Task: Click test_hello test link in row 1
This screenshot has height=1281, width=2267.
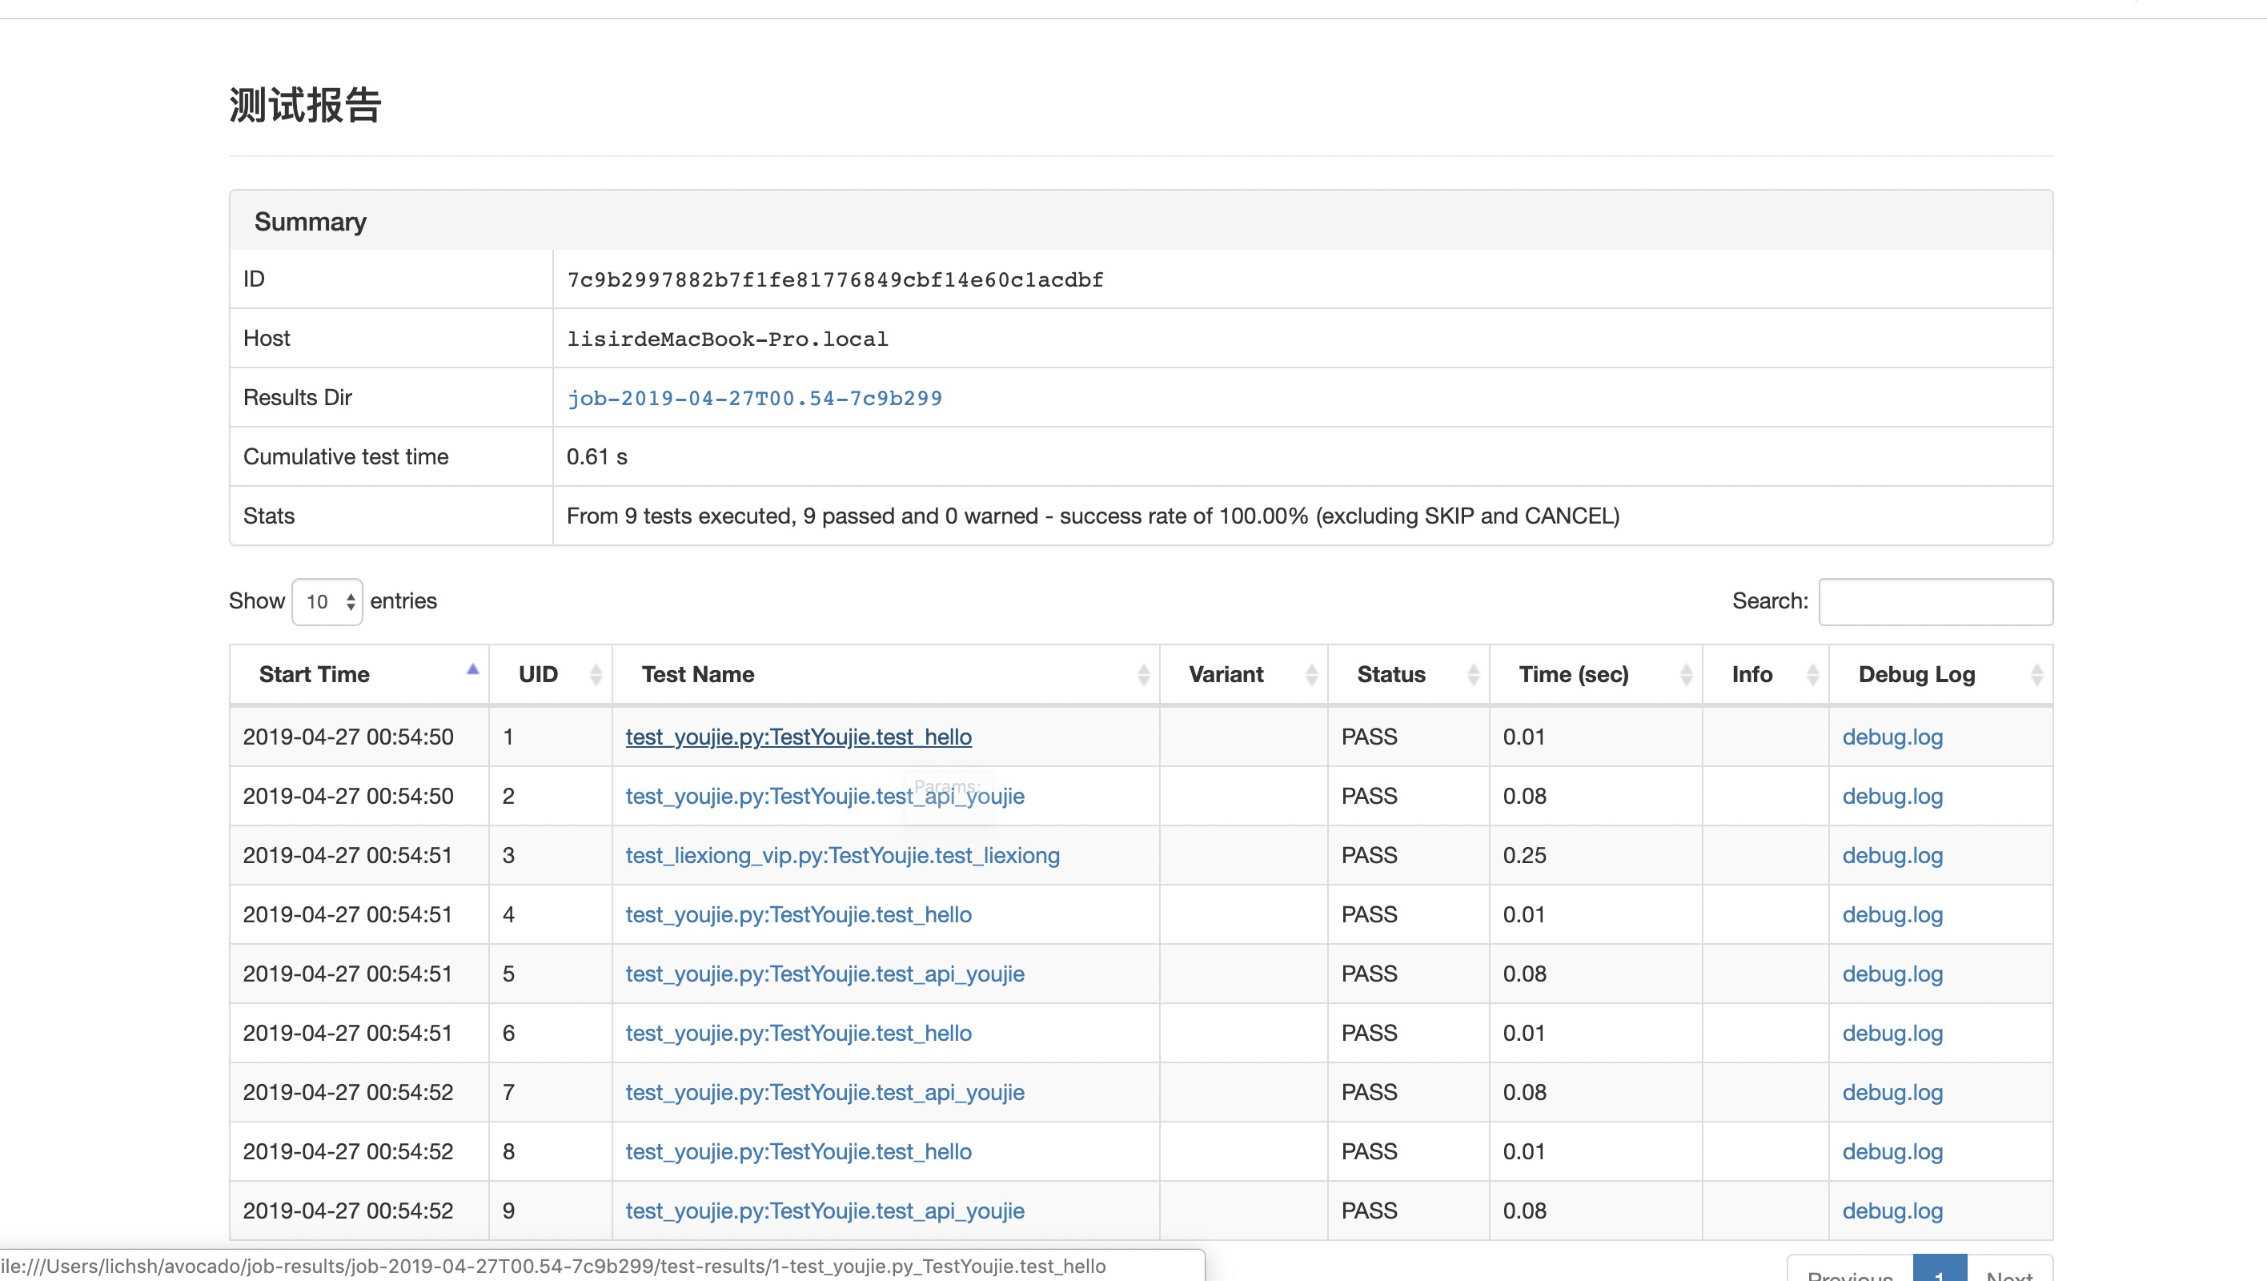Action: tap(798, 737)
